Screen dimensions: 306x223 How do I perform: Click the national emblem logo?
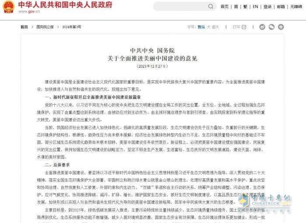(8, 7)
